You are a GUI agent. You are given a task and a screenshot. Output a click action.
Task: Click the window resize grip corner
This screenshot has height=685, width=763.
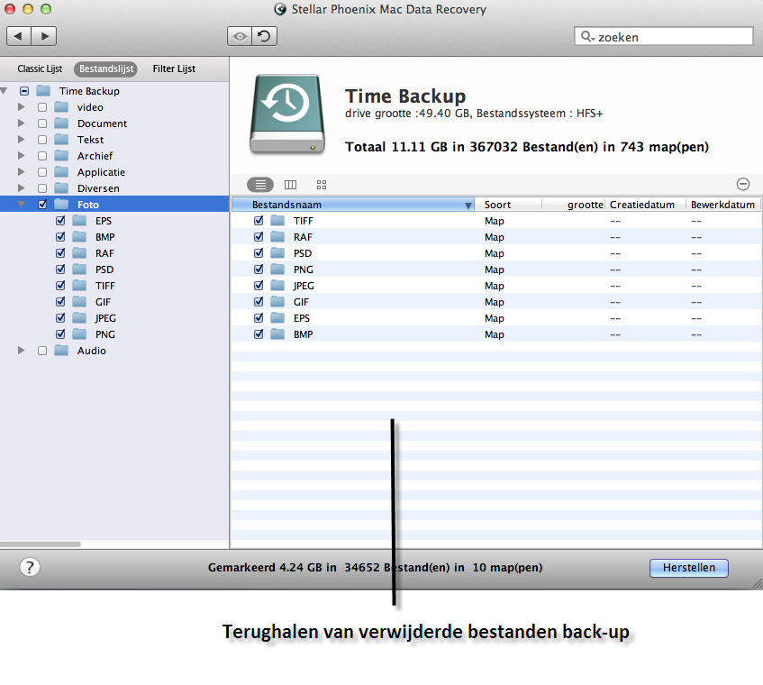758,583
